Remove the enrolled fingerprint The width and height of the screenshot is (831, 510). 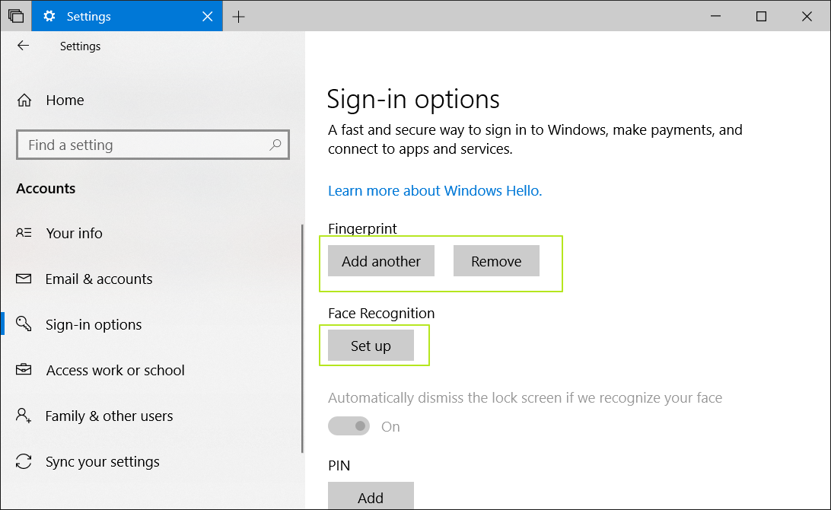pos(496,260)
